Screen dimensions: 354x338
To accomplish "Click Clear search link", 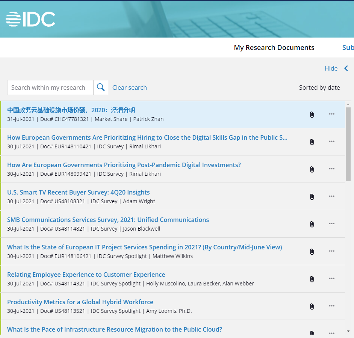I will [x=130, y=88].
